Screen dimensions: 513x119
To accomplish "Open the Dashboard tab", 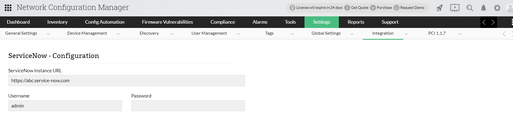I will (x=18, y=22).
